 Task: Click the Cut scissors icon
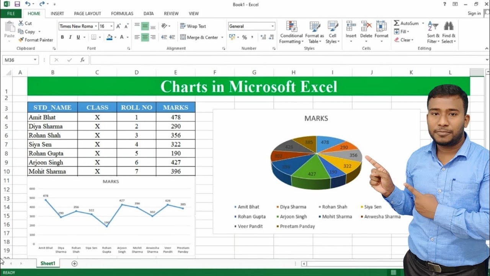pyautogui.click(x=21, y=23)
